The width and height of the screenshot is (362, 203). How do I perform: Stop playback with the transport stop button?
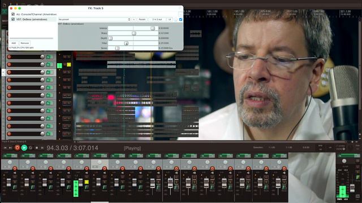(36, 148)
